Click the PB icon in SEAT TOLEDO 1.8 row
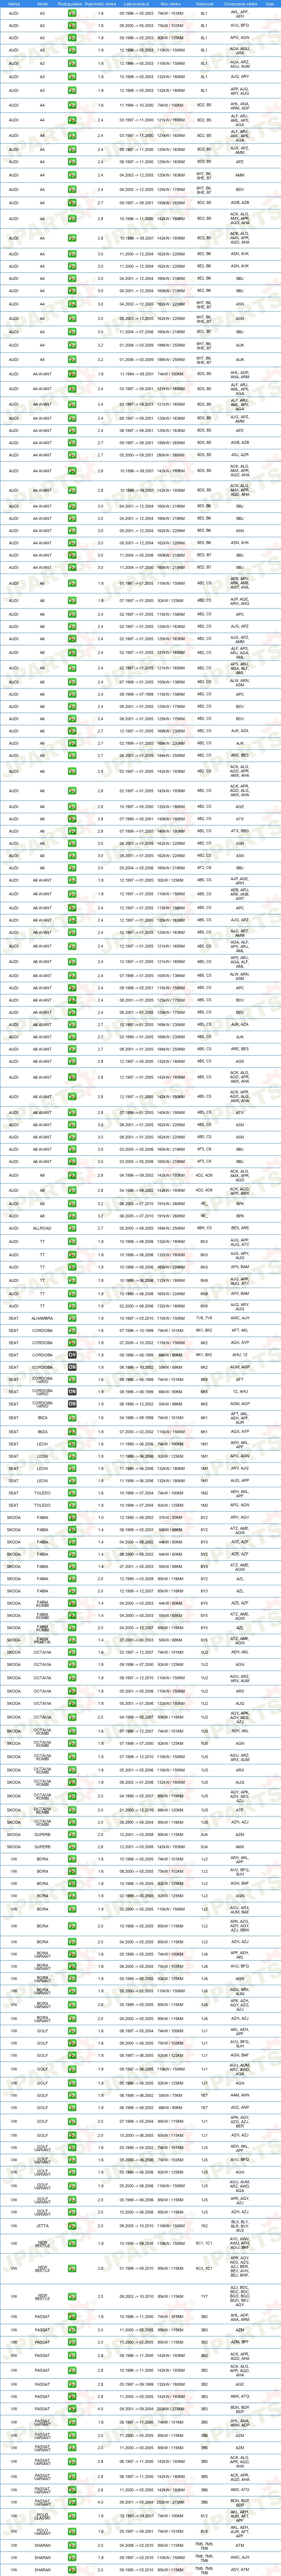This screenshot has height=2576, width=281. click(72, 1505)
